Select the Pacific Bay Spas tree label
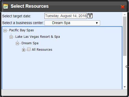129x97 pixels. coord(21,30)
